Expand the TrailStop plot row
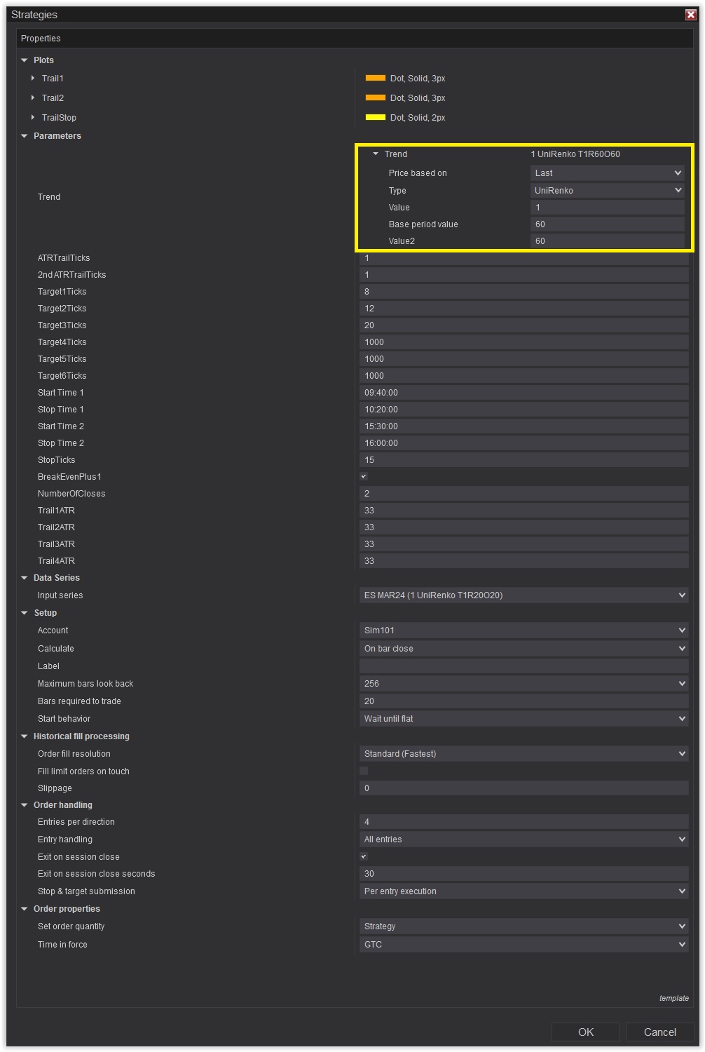 coord(33,118)
